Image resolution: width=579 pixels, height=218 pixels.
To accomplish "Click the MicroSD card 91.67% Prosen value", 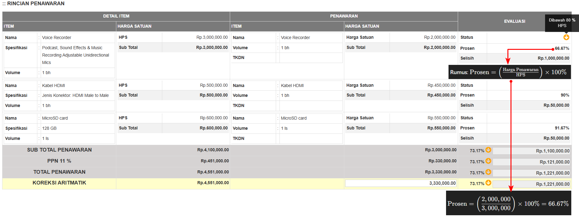I will 562,128.
